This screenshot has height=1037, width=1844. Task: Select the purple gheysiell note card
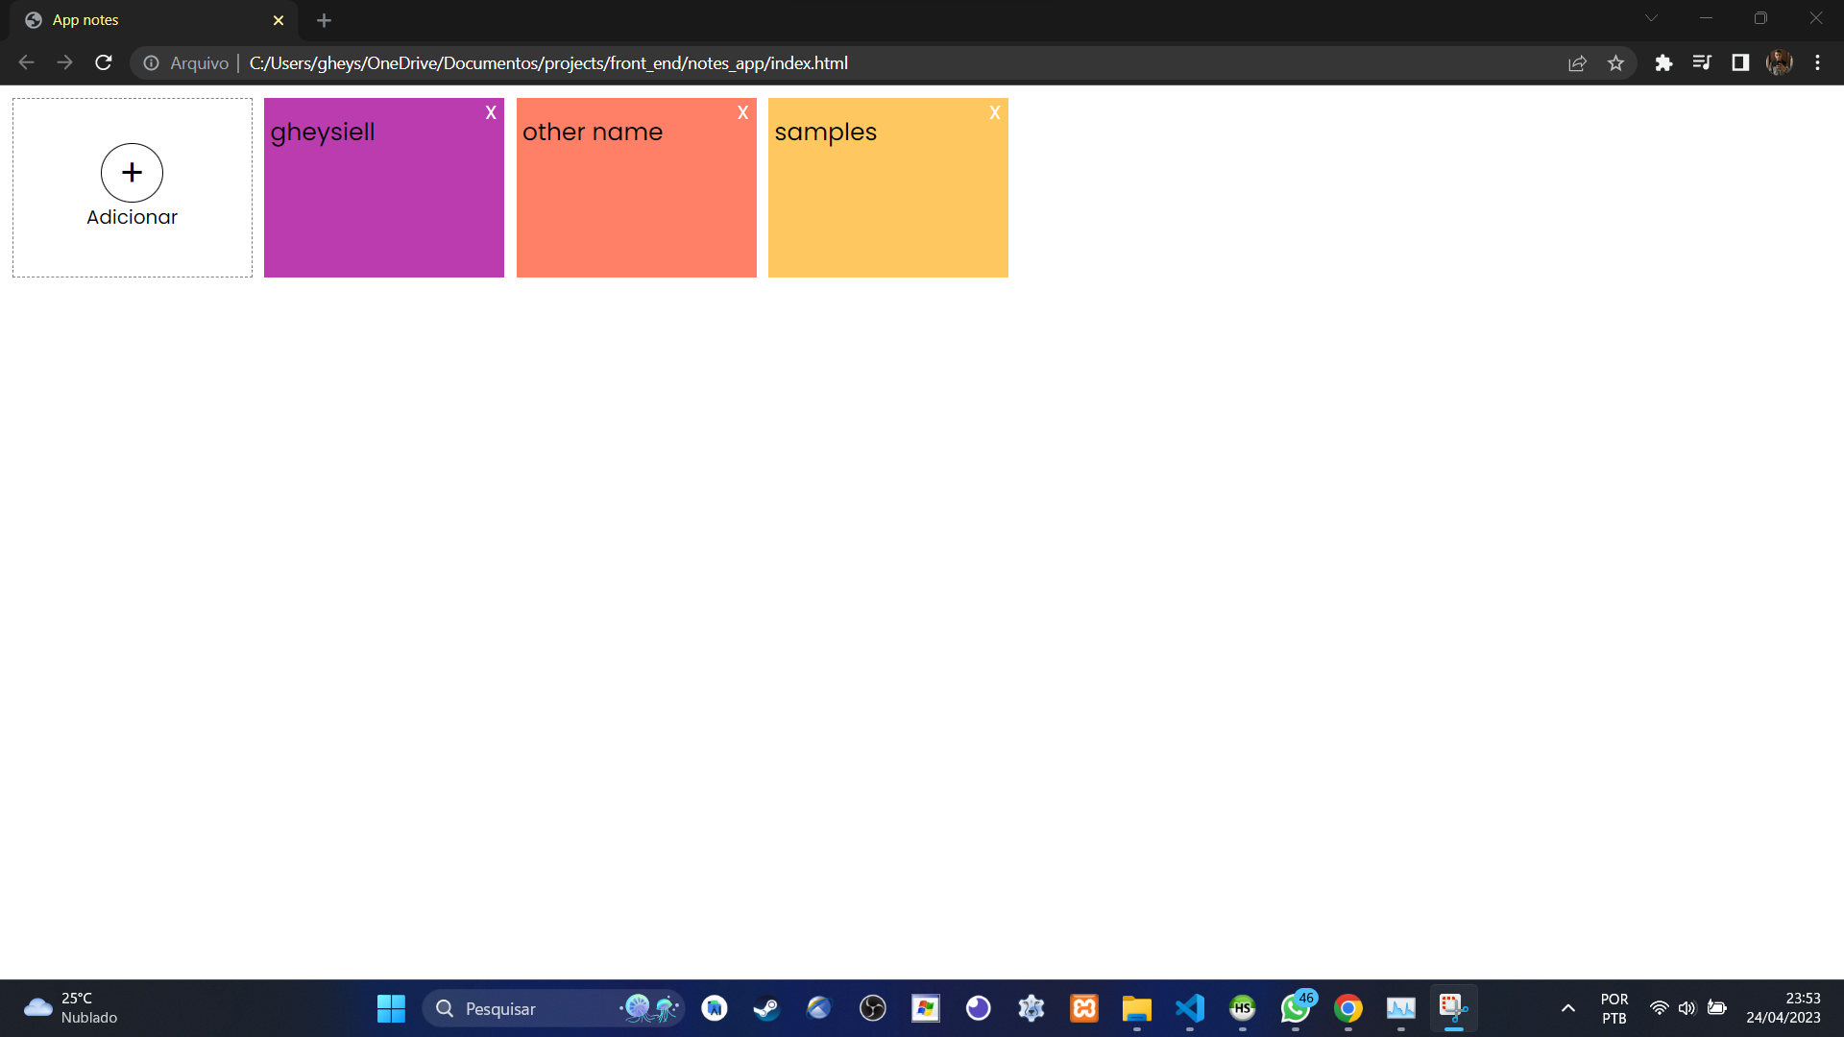tap(383, 206)
